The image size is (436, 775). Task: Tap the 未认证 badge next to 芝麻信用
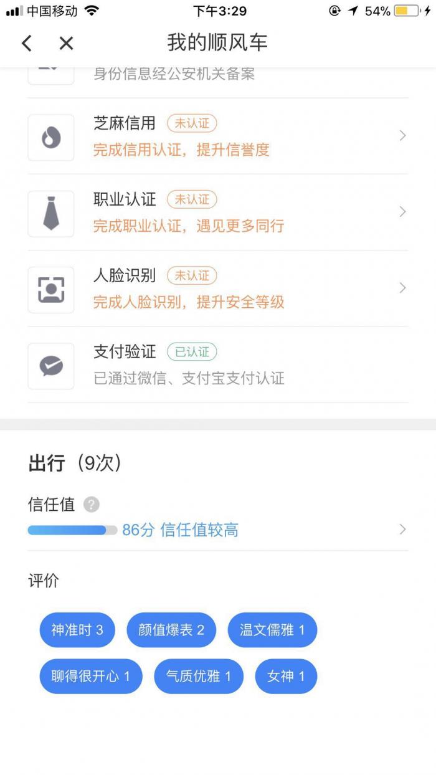[x=192, y=123]
